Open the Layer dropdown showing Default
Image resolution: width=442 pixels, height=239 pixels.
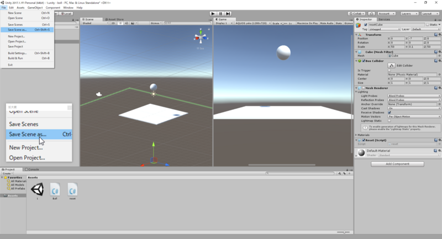[x=425, y=29]
